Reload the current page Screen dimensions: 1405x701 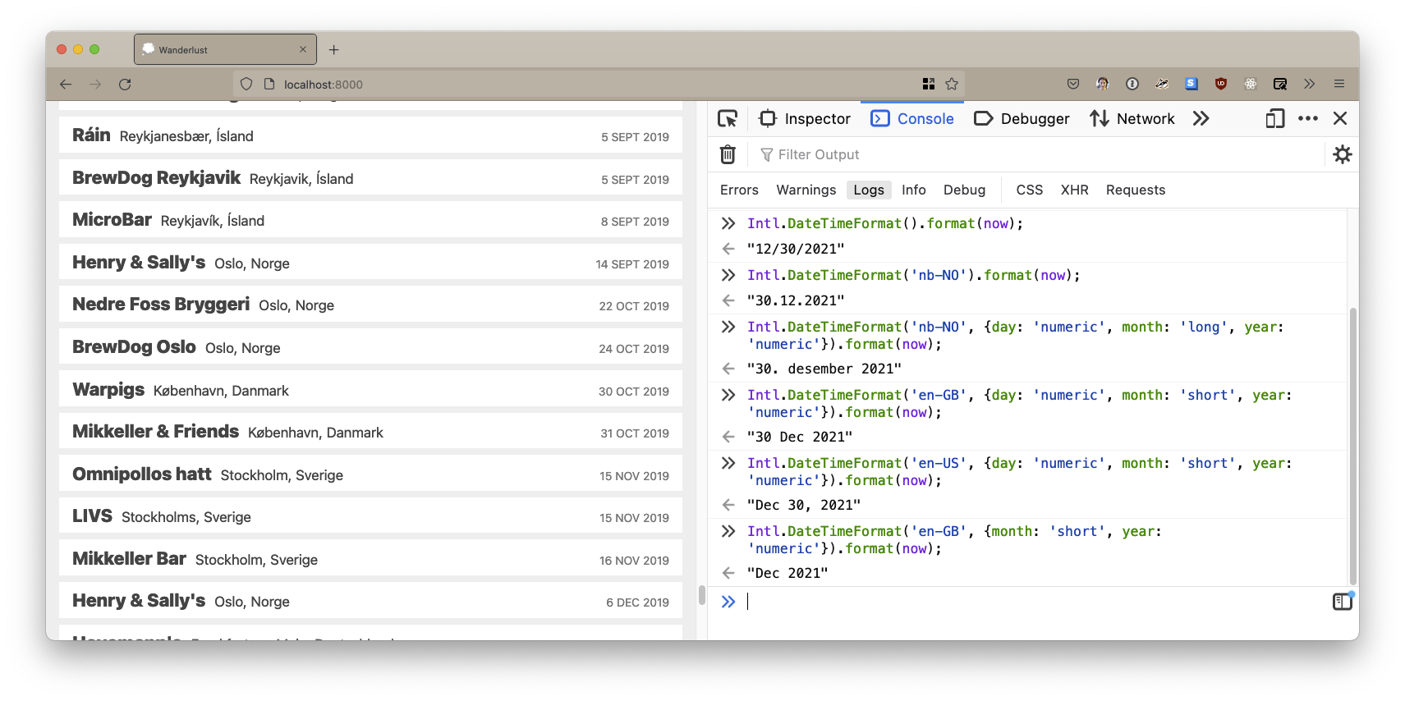[125, 84]
